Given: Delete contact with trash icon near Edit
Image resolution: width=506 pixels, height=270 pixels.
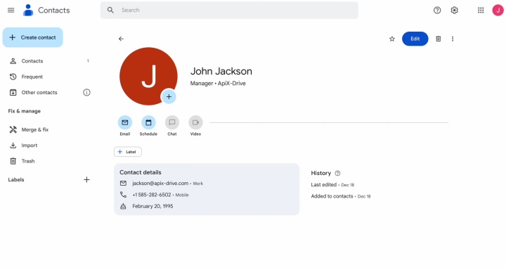Looking at the screenshot, I should coord(439,39).
